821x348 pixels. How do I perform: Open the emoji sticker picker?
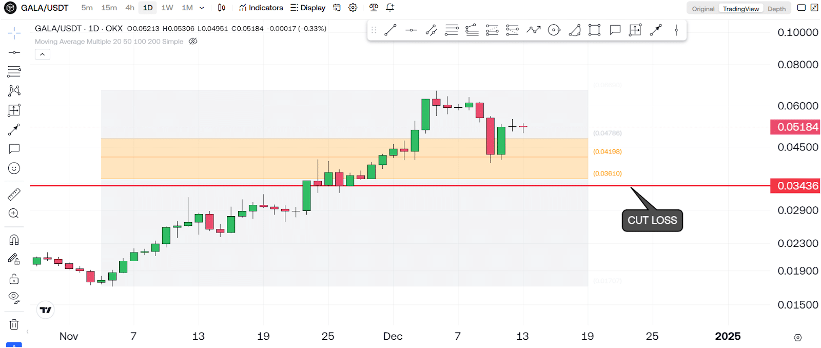(x=14, y=168)
